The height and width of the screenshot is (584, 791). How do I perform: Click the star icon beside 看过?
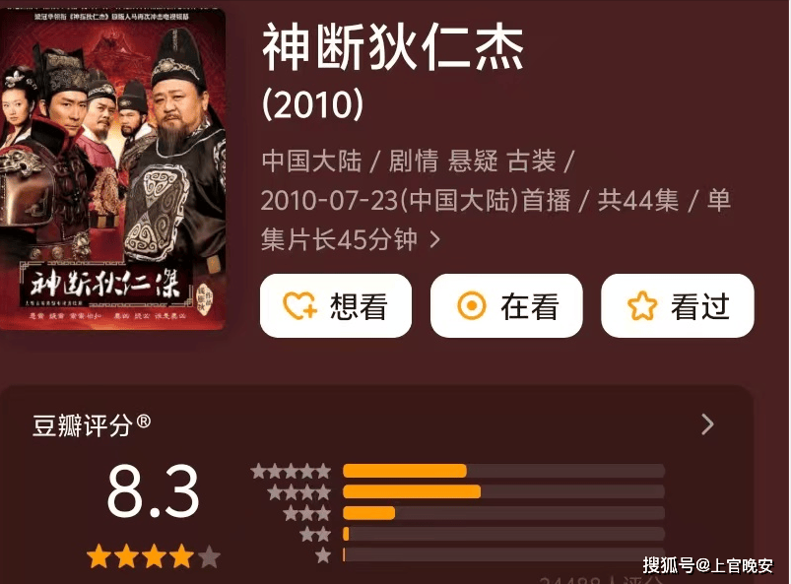(641, 305)
